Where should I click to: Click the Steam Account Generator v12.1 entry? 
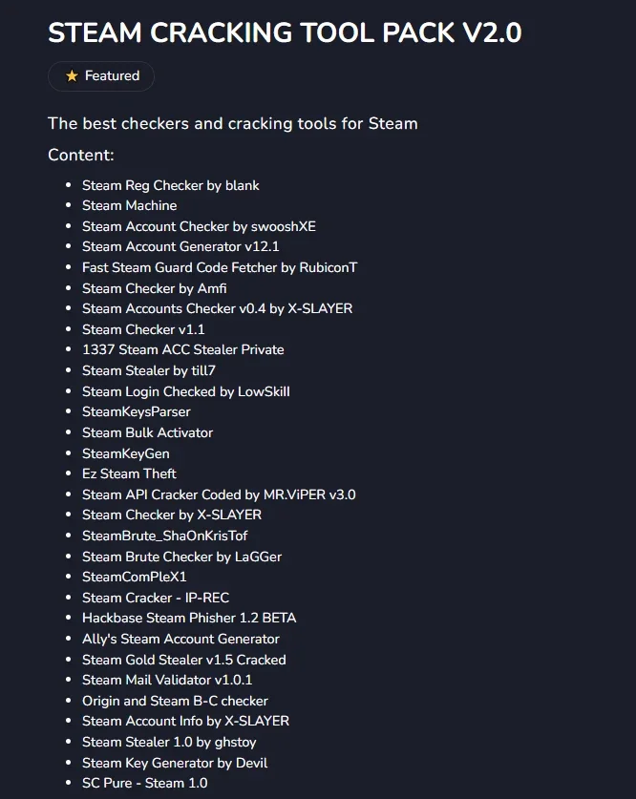(x=180, y=246)
